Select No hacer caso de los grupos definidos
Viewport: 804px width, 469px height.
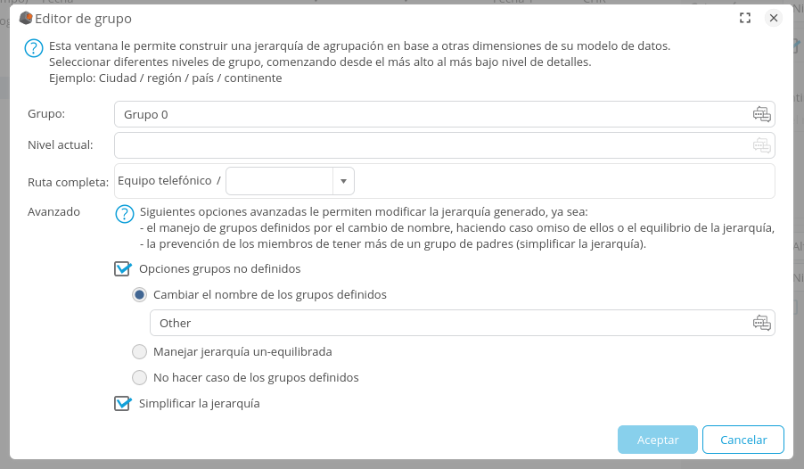[139, 377]
